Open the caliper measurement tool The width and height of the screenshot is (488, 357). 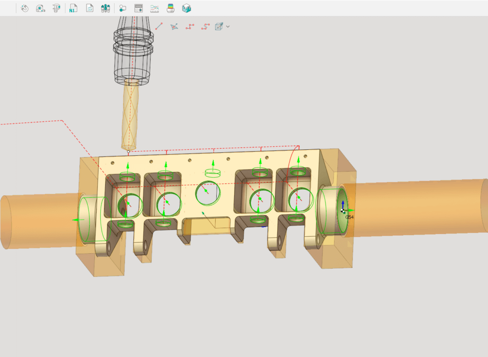(57, 8)
